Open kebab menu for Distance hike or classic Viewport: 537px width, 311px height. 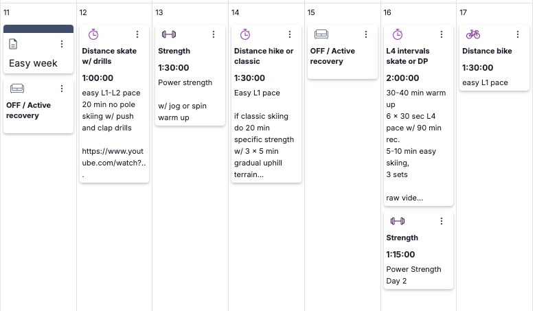click(x=290, y=34)
